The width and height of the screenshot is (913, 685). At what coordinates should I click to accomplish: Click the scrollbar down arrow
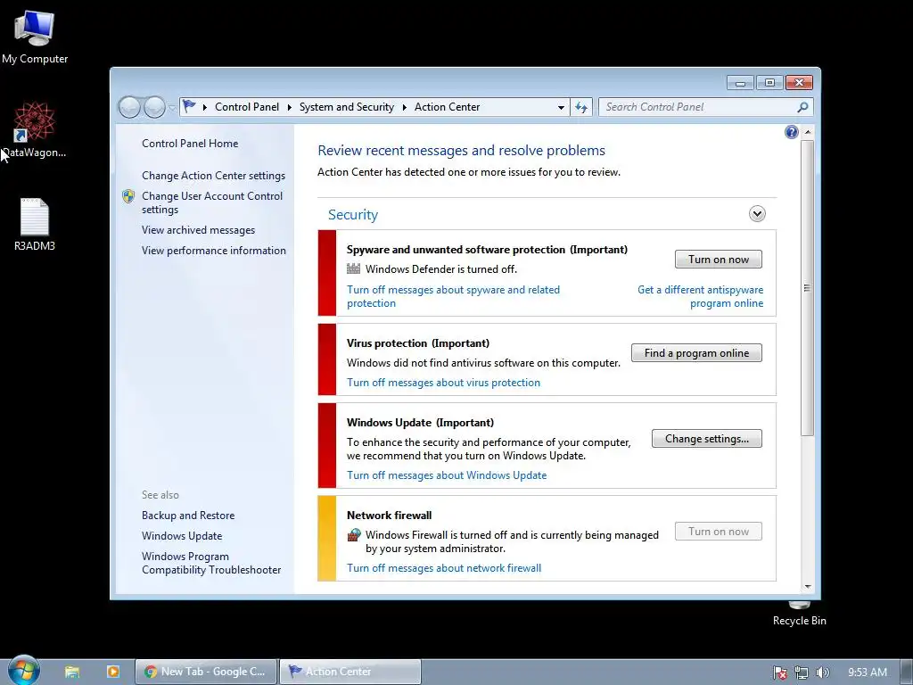(808, 587)
